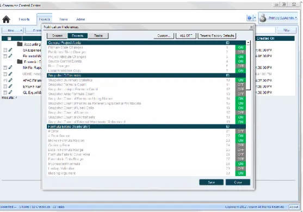This screenshot has height=212, width=303.
Task: Check the GL Export row checkbox
Action: 5,92
